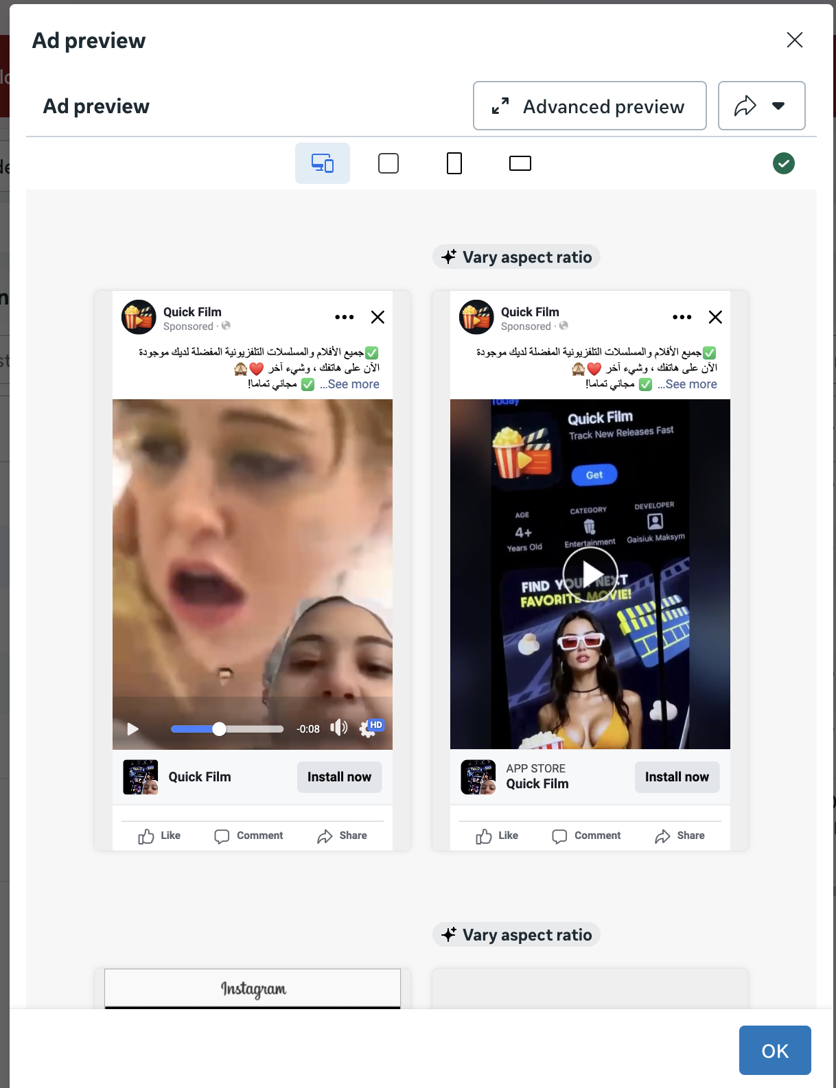Click Quick Film page name in right ad
The image size is (836, 1088).
pos(530,312)
